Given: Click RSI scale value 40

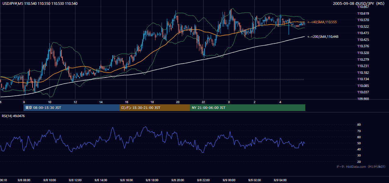Looking at the screenshot, I should point(359,149).
